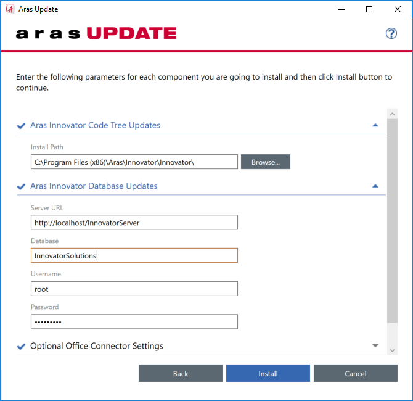Screen dimensions: 413x401
Task: Click checkmark beside Optional Office Connector Settings
Action: (22, 346)
